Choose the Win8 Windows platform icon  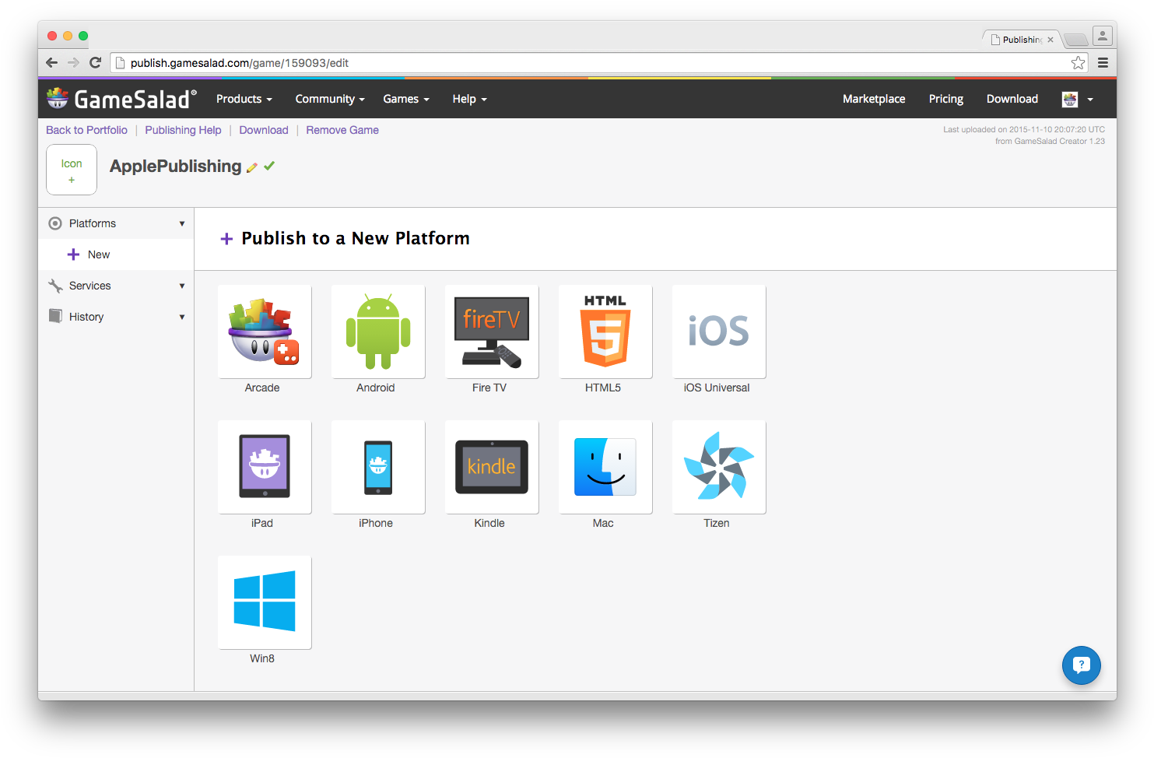click(x=265, y=602)
